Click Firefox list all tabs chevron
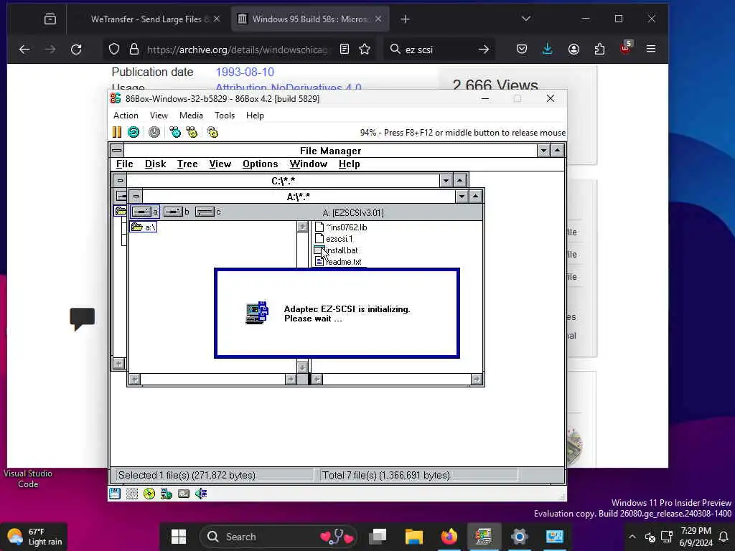 coord(526,19)
